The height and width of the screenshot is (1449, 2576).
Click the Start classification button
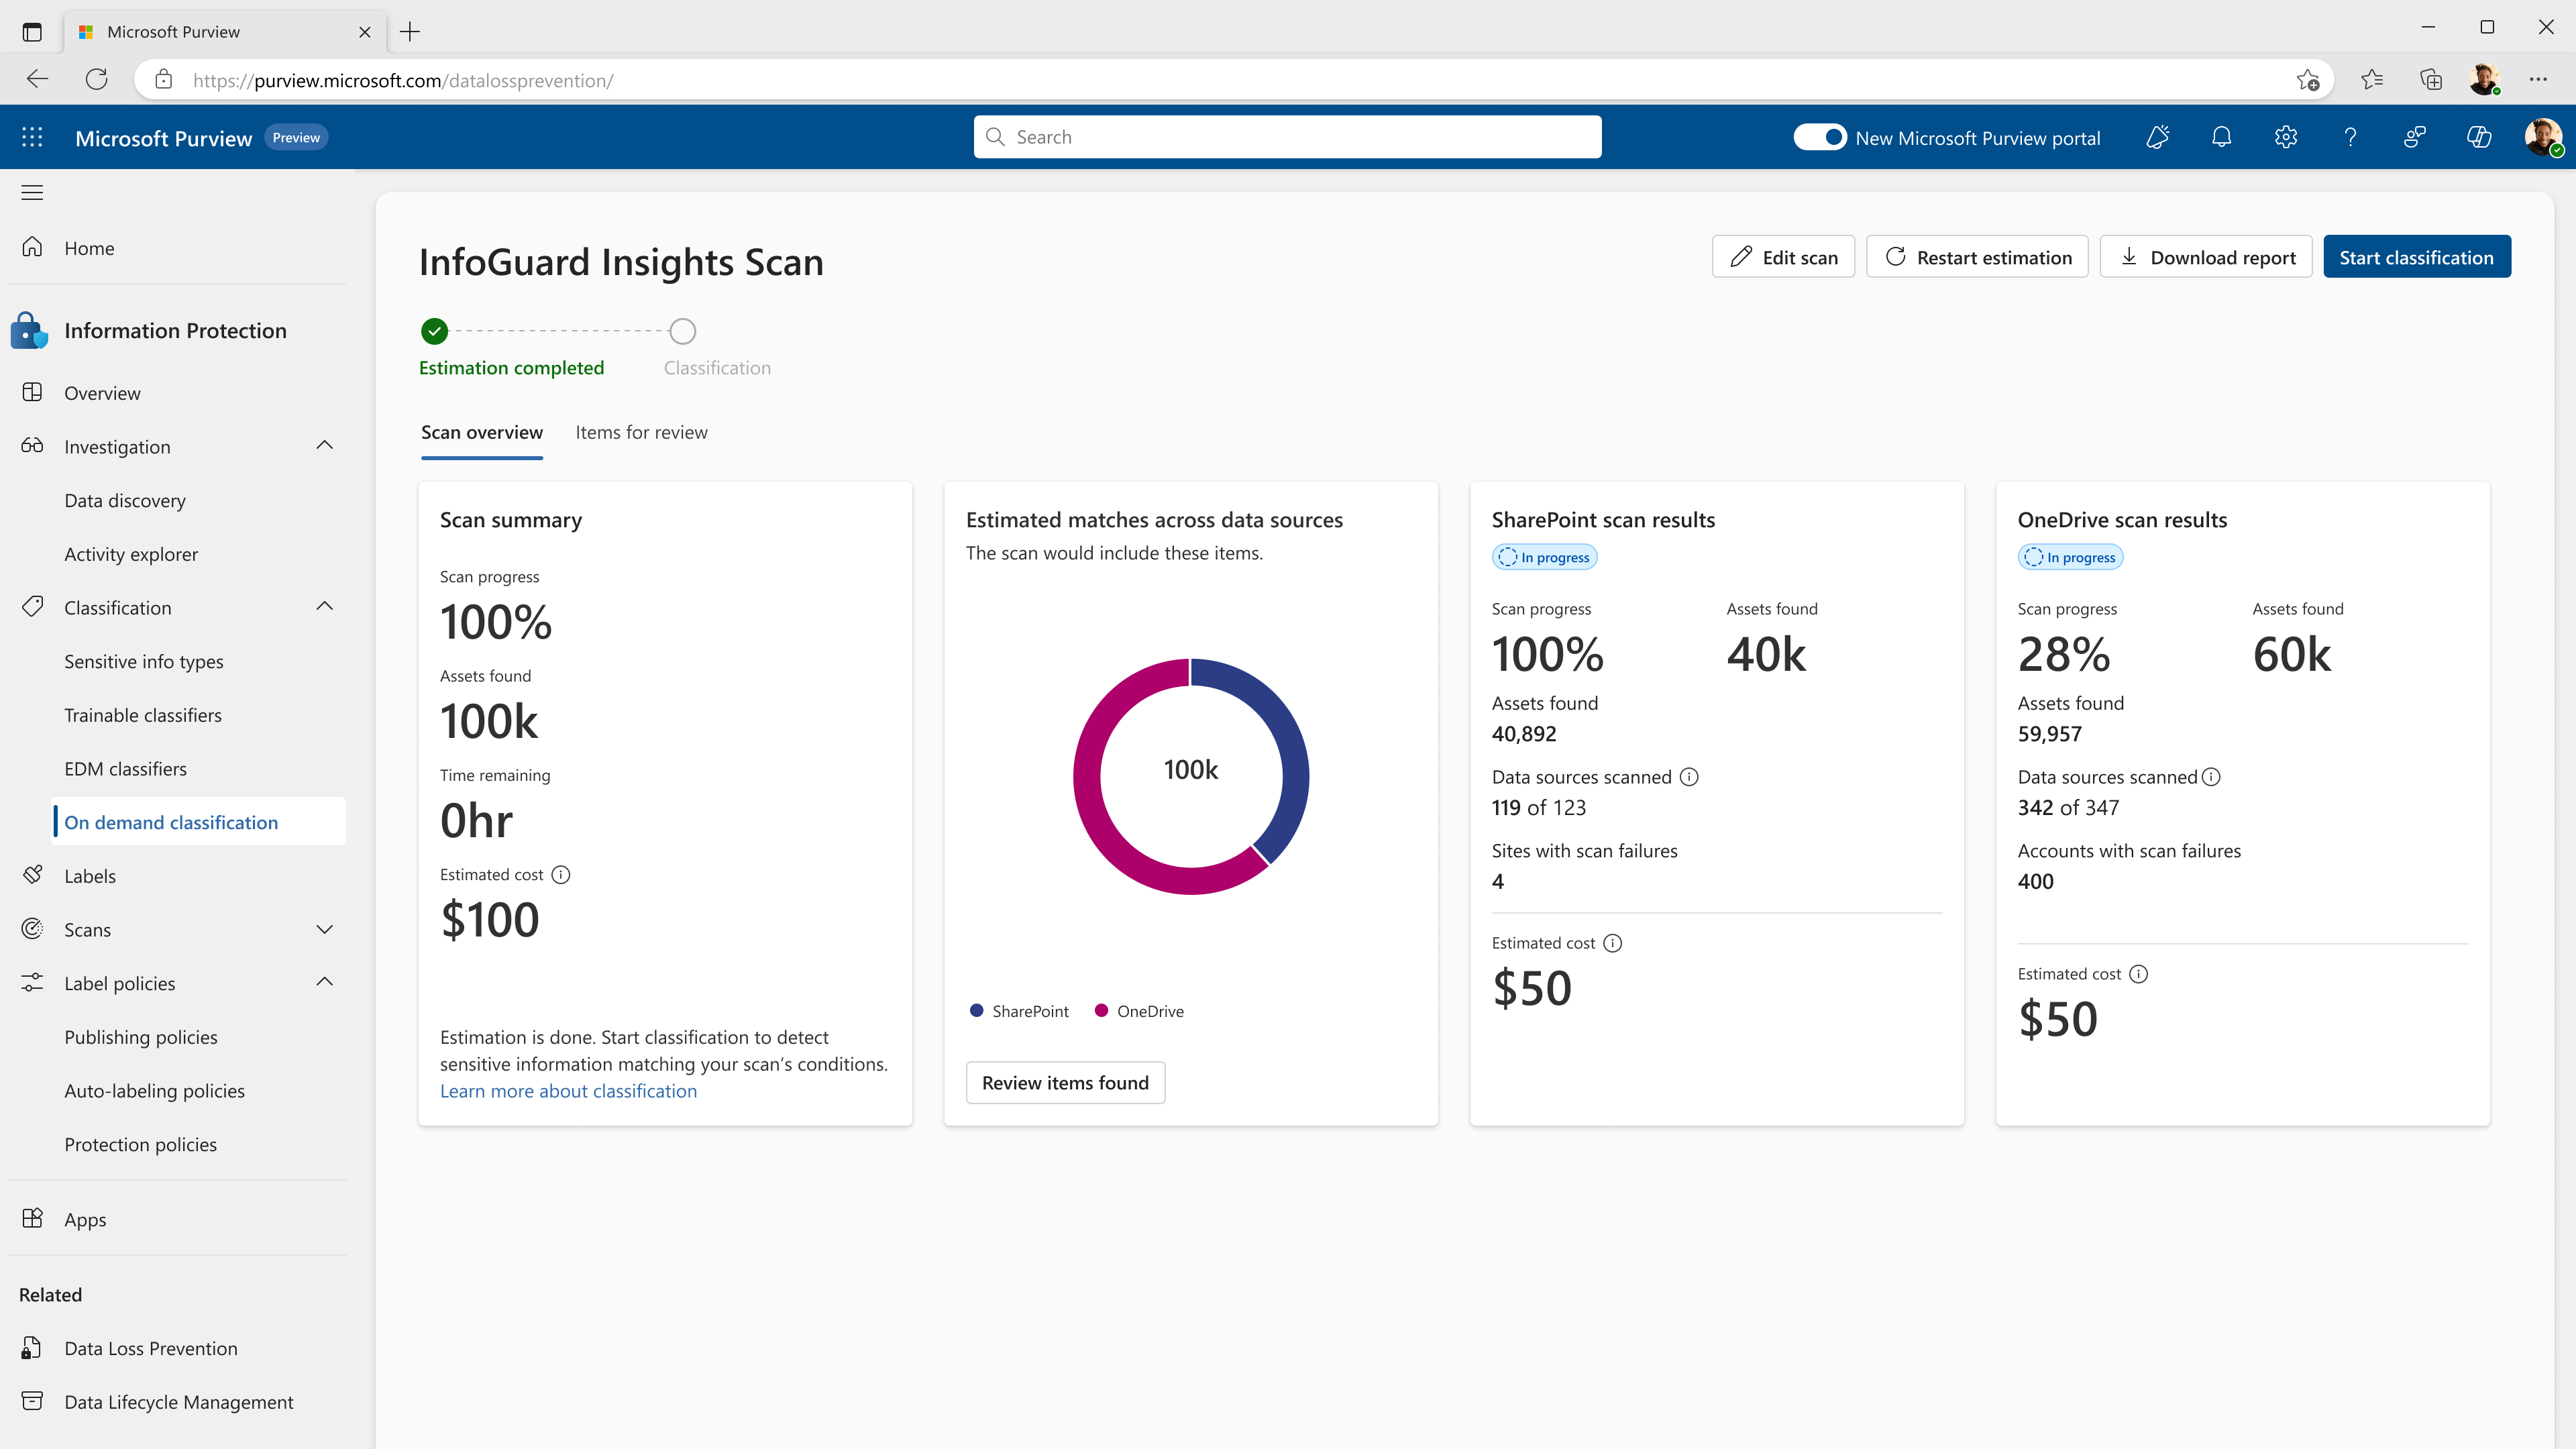(2416, 257)
